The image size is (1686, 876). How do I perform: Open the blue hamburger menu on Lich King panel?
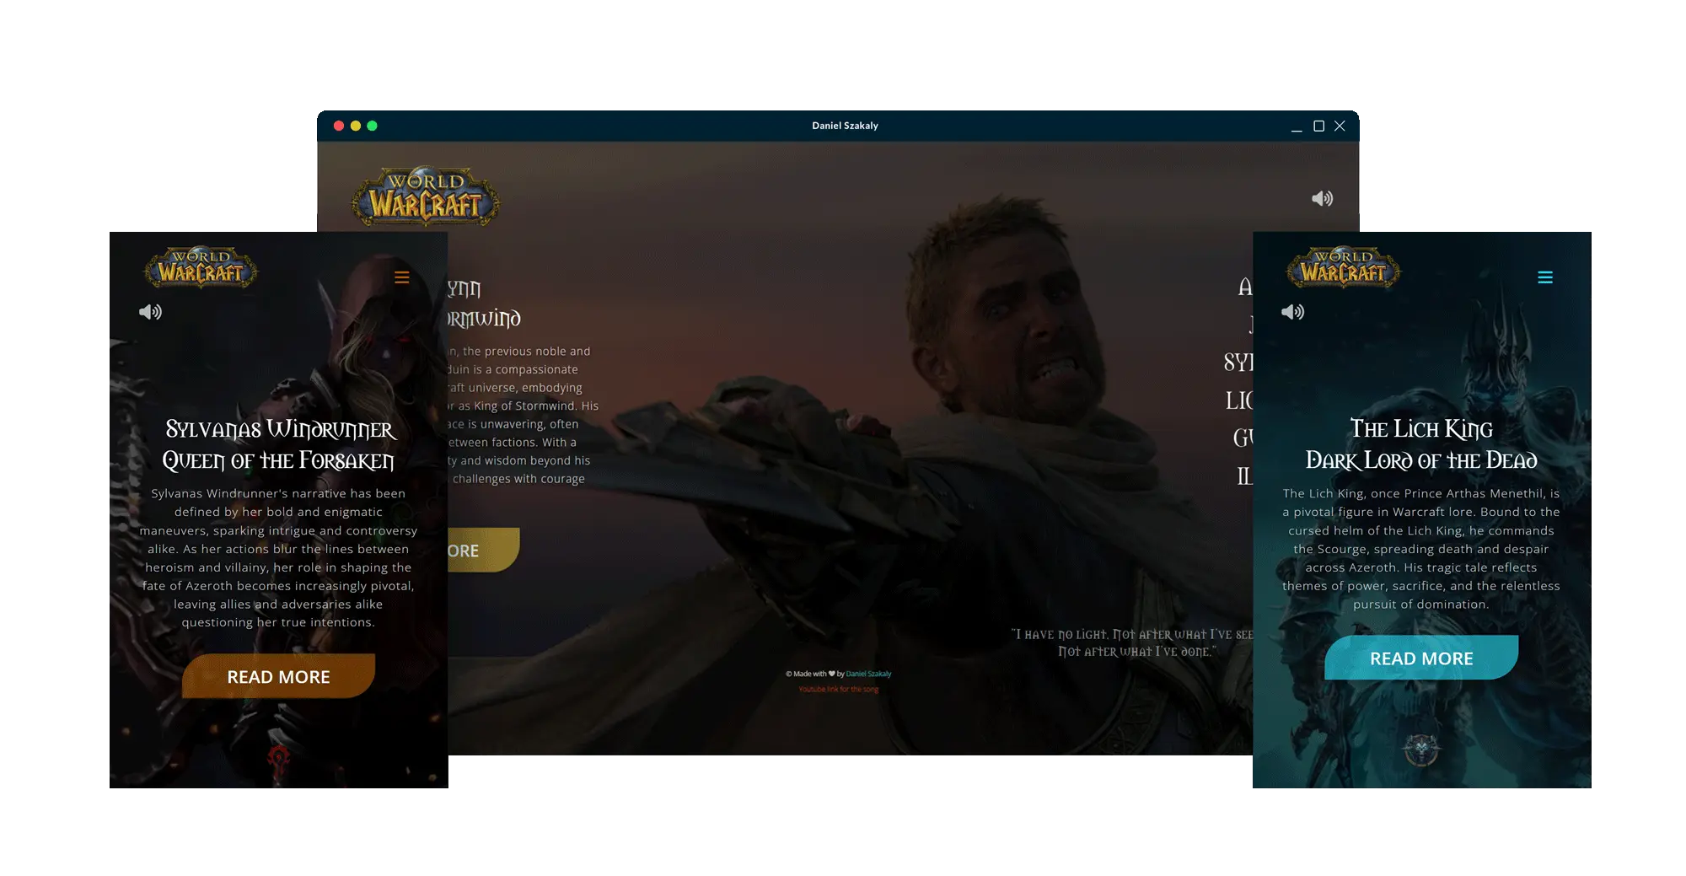coord(1544,277)
